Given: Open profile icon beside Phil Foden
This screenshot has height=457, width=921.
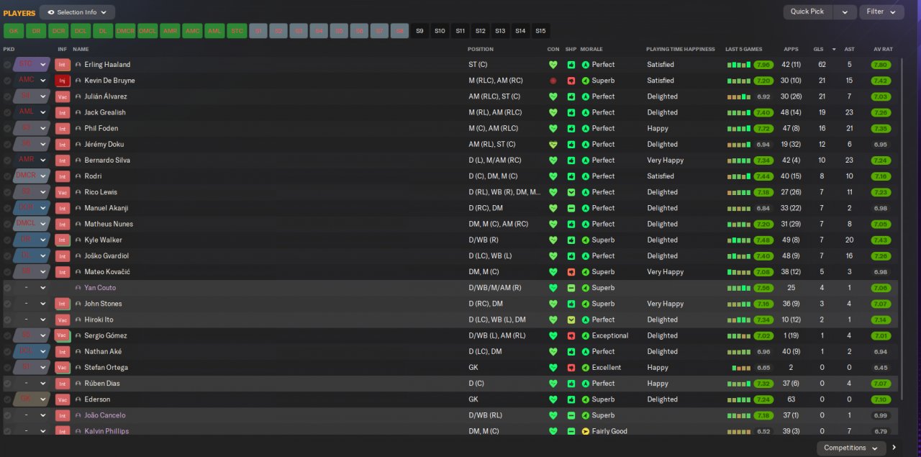Looking at the screenshot, I should click(x=78, y=128).
